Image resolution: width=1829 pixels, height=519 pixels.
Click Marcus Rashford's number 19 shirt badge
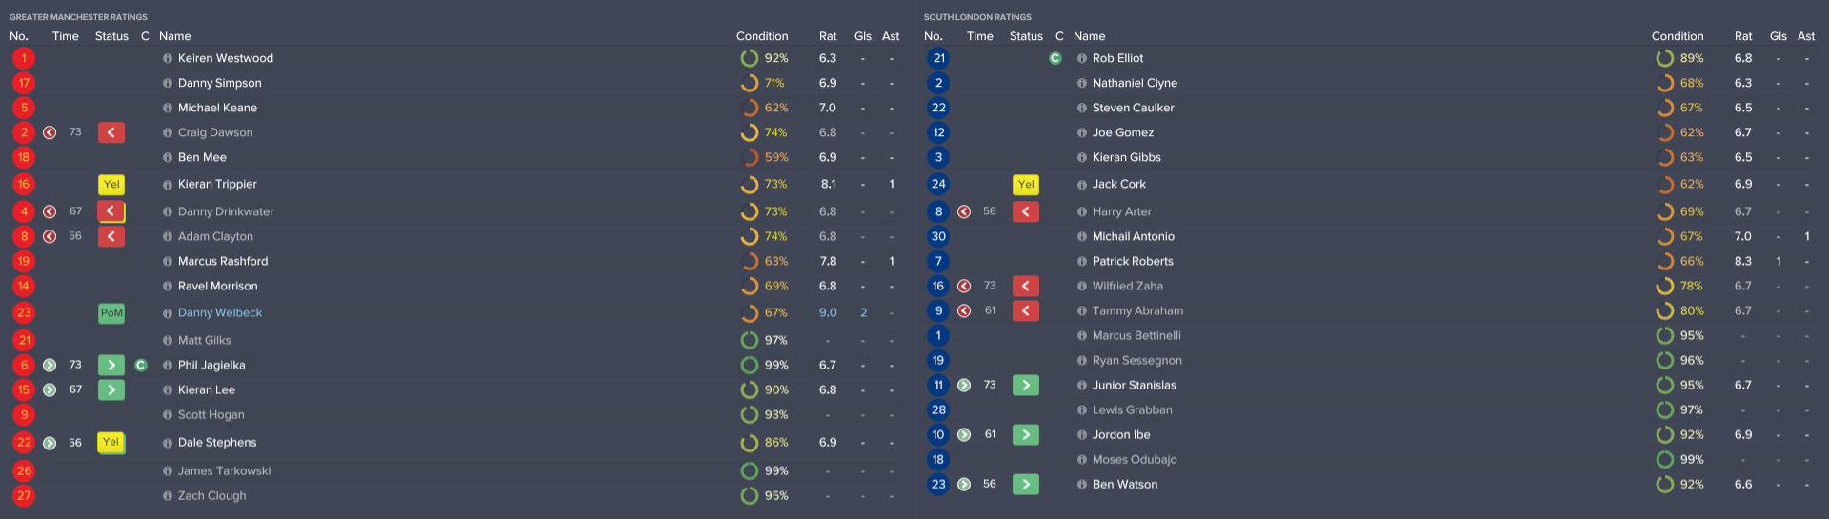(x=24, y=261)
